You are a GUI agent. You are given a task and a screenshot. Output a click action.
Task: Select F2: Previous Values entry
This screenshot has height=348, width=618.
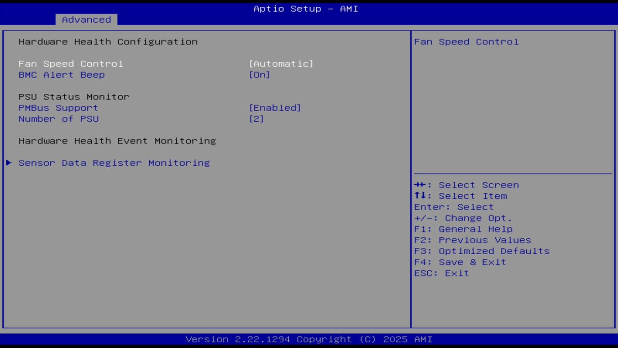(472, 240)
